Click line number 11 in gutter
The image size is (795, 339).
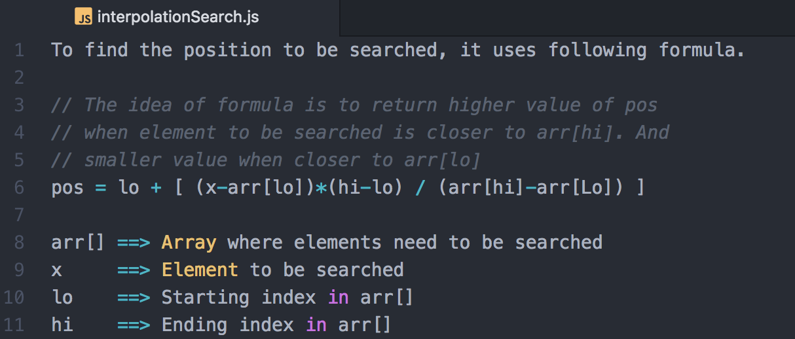pos(14,325)
